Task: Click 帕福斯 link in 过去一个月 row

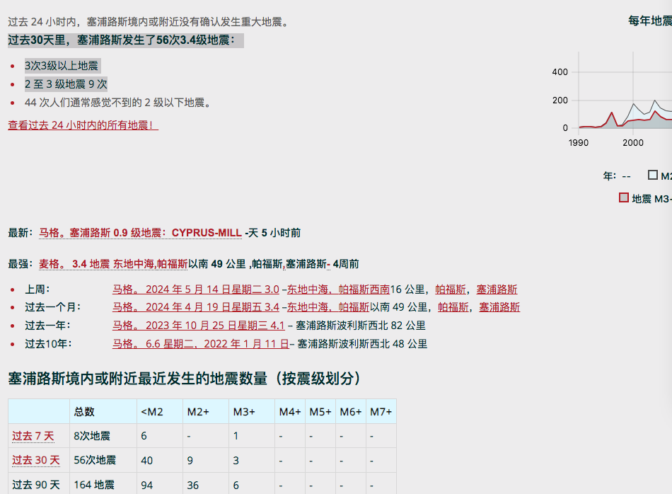Action: pos(453,307)
